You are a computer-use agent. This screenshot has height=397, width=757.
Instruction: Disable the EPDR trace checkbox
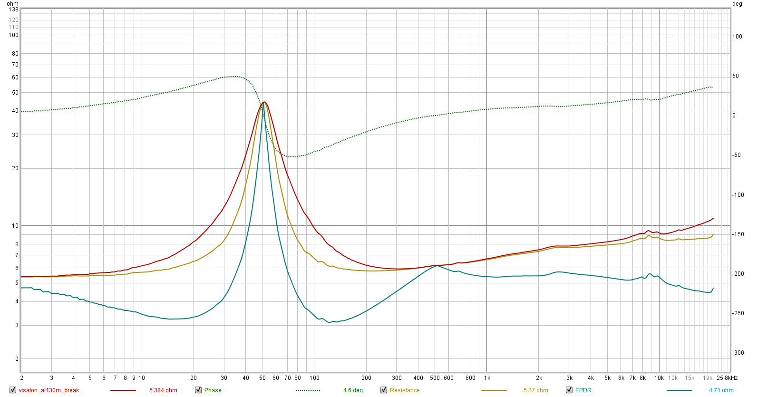click(569, 390)
